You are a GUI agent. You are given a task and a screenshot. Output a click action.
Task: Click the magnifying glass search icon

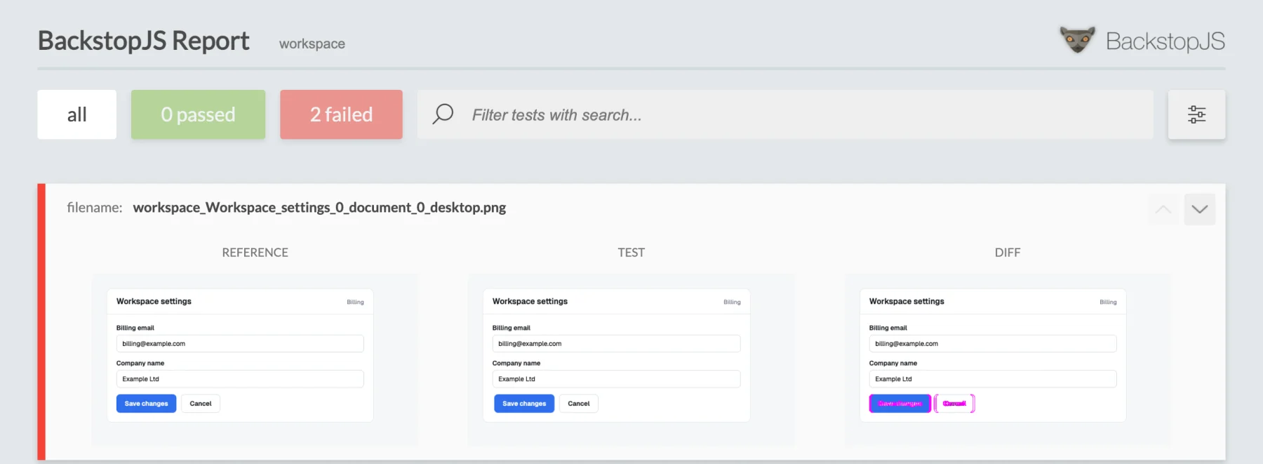pyautogui.click(x=443, y=114)
